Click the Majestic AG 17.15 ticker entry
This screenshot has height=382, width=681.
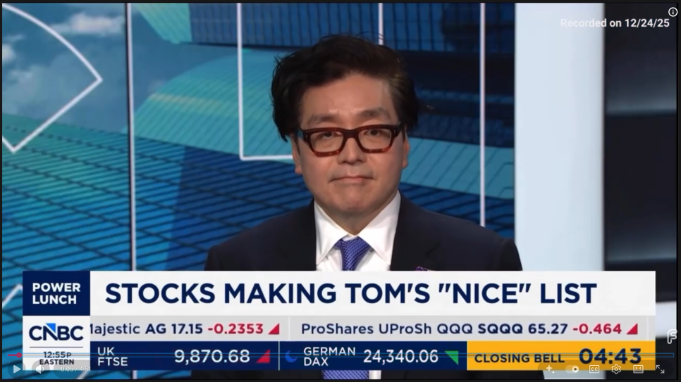tap(185, 329)
